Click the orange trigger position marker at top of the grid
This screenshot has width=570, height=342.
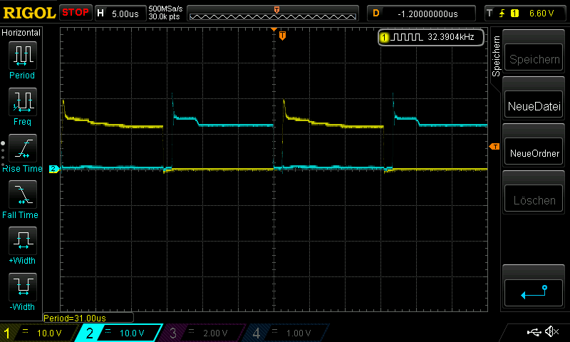click(x=282, y=36)
